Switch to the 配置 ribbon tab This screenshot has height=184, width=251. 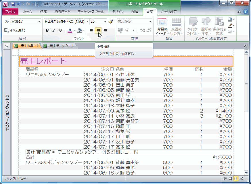[x=135, y=12]
